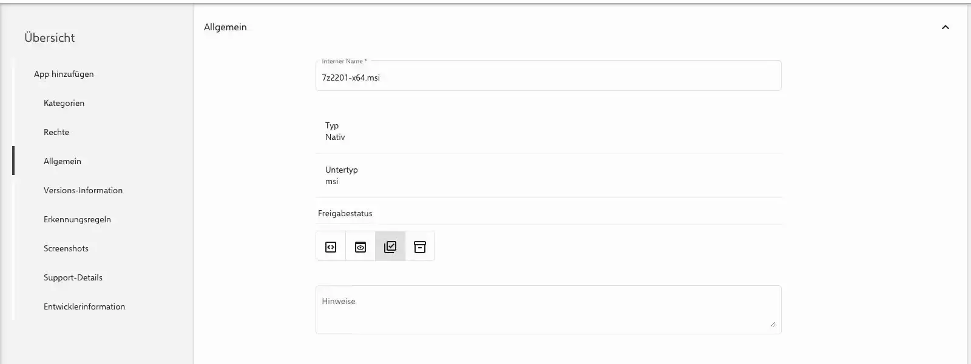Open the Kategorien section
This screenshot has width=971, height=364.
[x=64, y=103]
